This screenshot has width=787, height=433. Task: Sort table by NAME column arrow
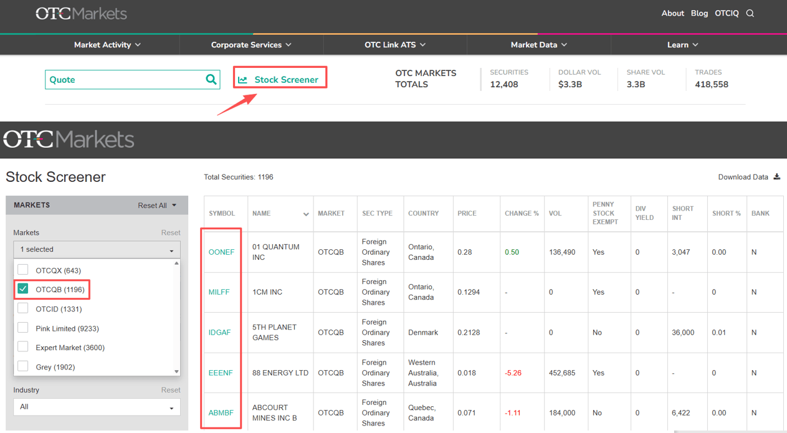pos(306,214)
